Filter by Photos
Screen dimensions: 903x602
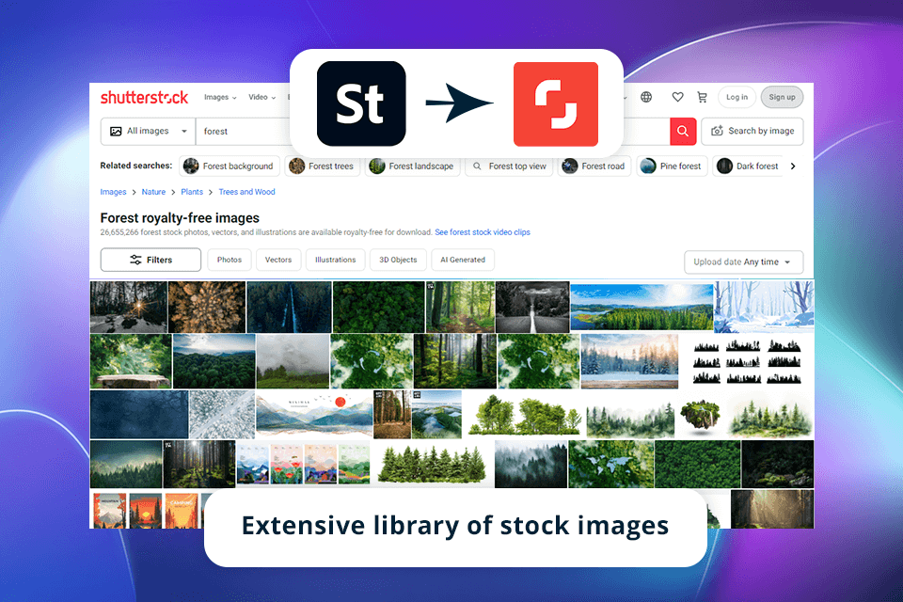click(x=230, y=260)
